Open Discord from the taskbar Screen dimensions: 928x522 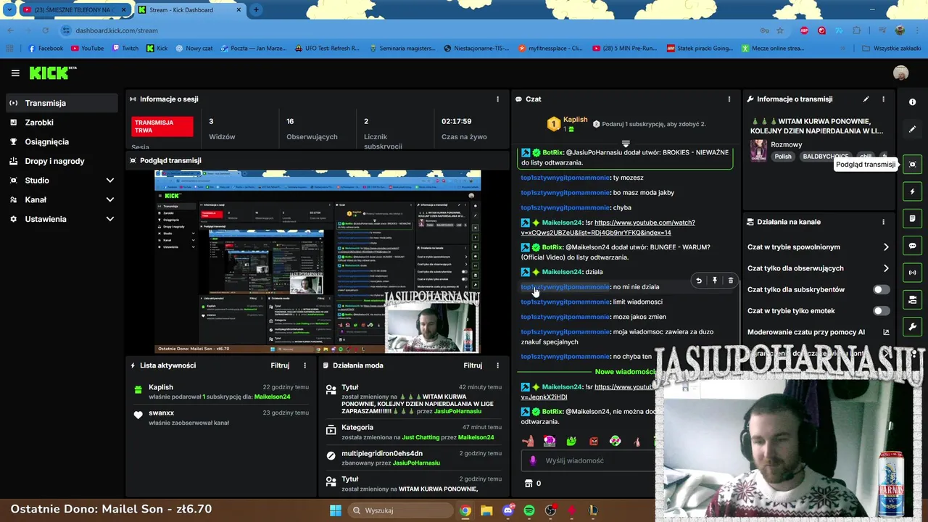tap(507, 510)
